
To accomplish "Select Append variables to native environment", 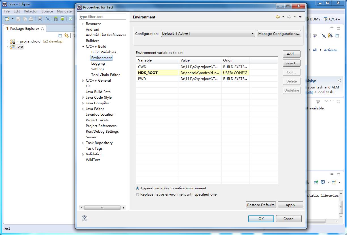I will click(137, 188).
